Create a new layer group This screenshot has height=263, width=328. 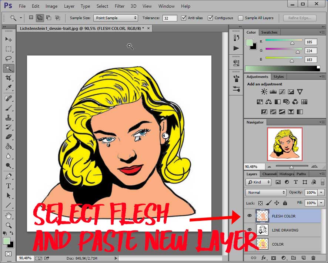pos(294,258)
